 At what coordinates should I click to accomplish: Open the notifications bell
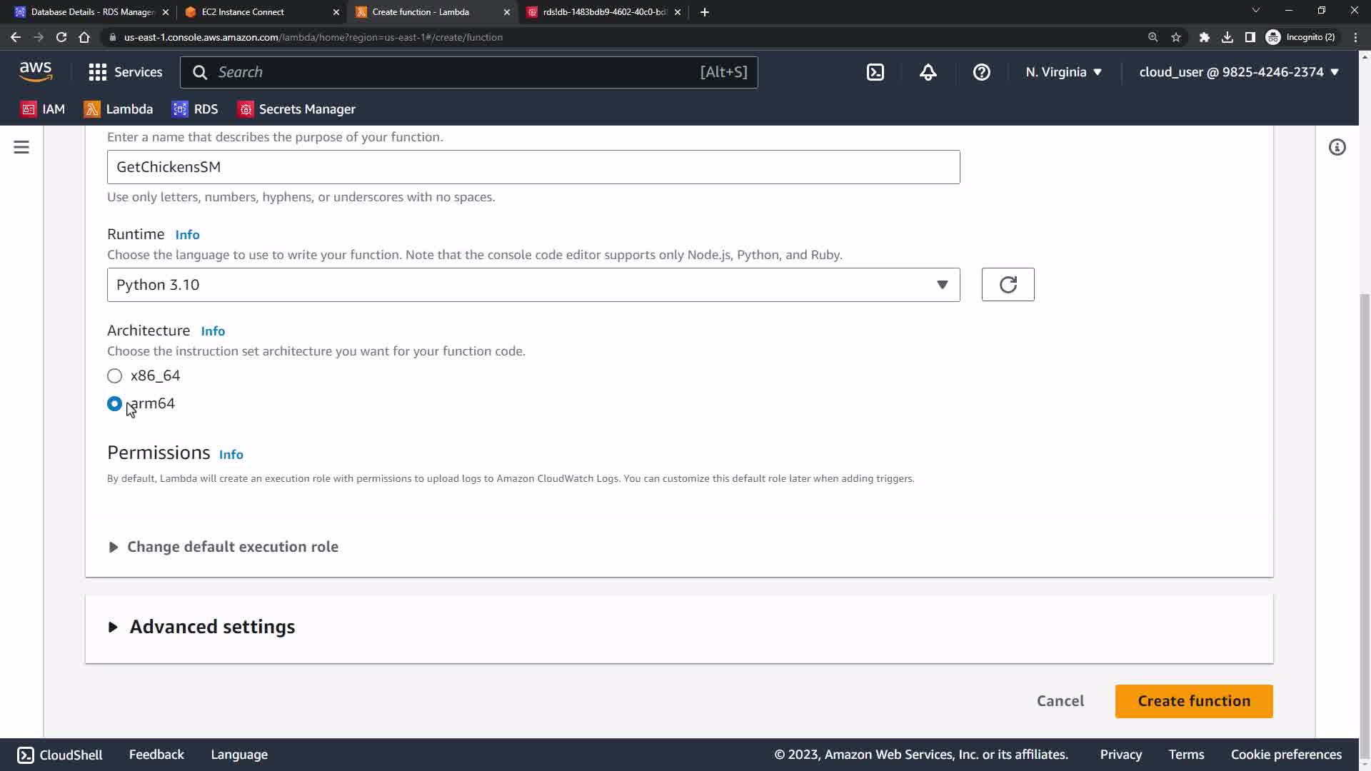(928, 72)
